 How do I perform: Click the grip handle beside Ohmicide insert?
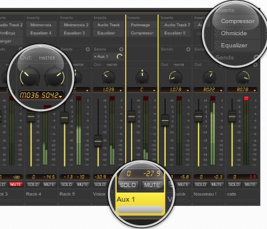click(x=217, y=33)
